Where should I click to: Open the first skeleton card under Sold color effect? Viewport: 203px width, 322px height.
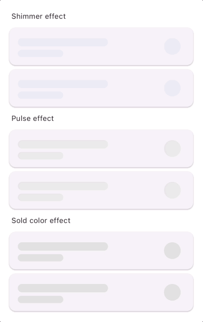coord(102,251)
